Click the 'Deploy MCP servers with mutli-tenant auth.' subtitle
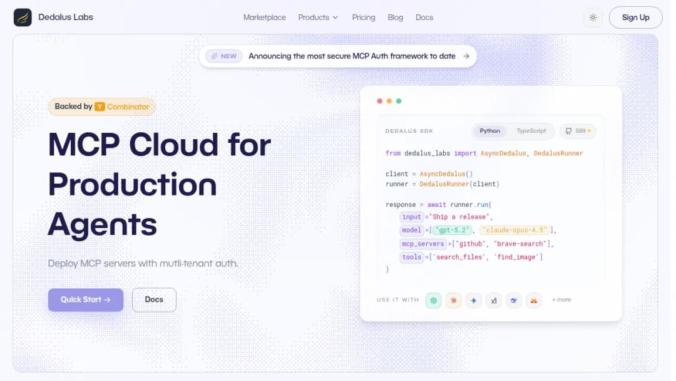The height and width of the screenshot is (381, 676). coord(143,264)
